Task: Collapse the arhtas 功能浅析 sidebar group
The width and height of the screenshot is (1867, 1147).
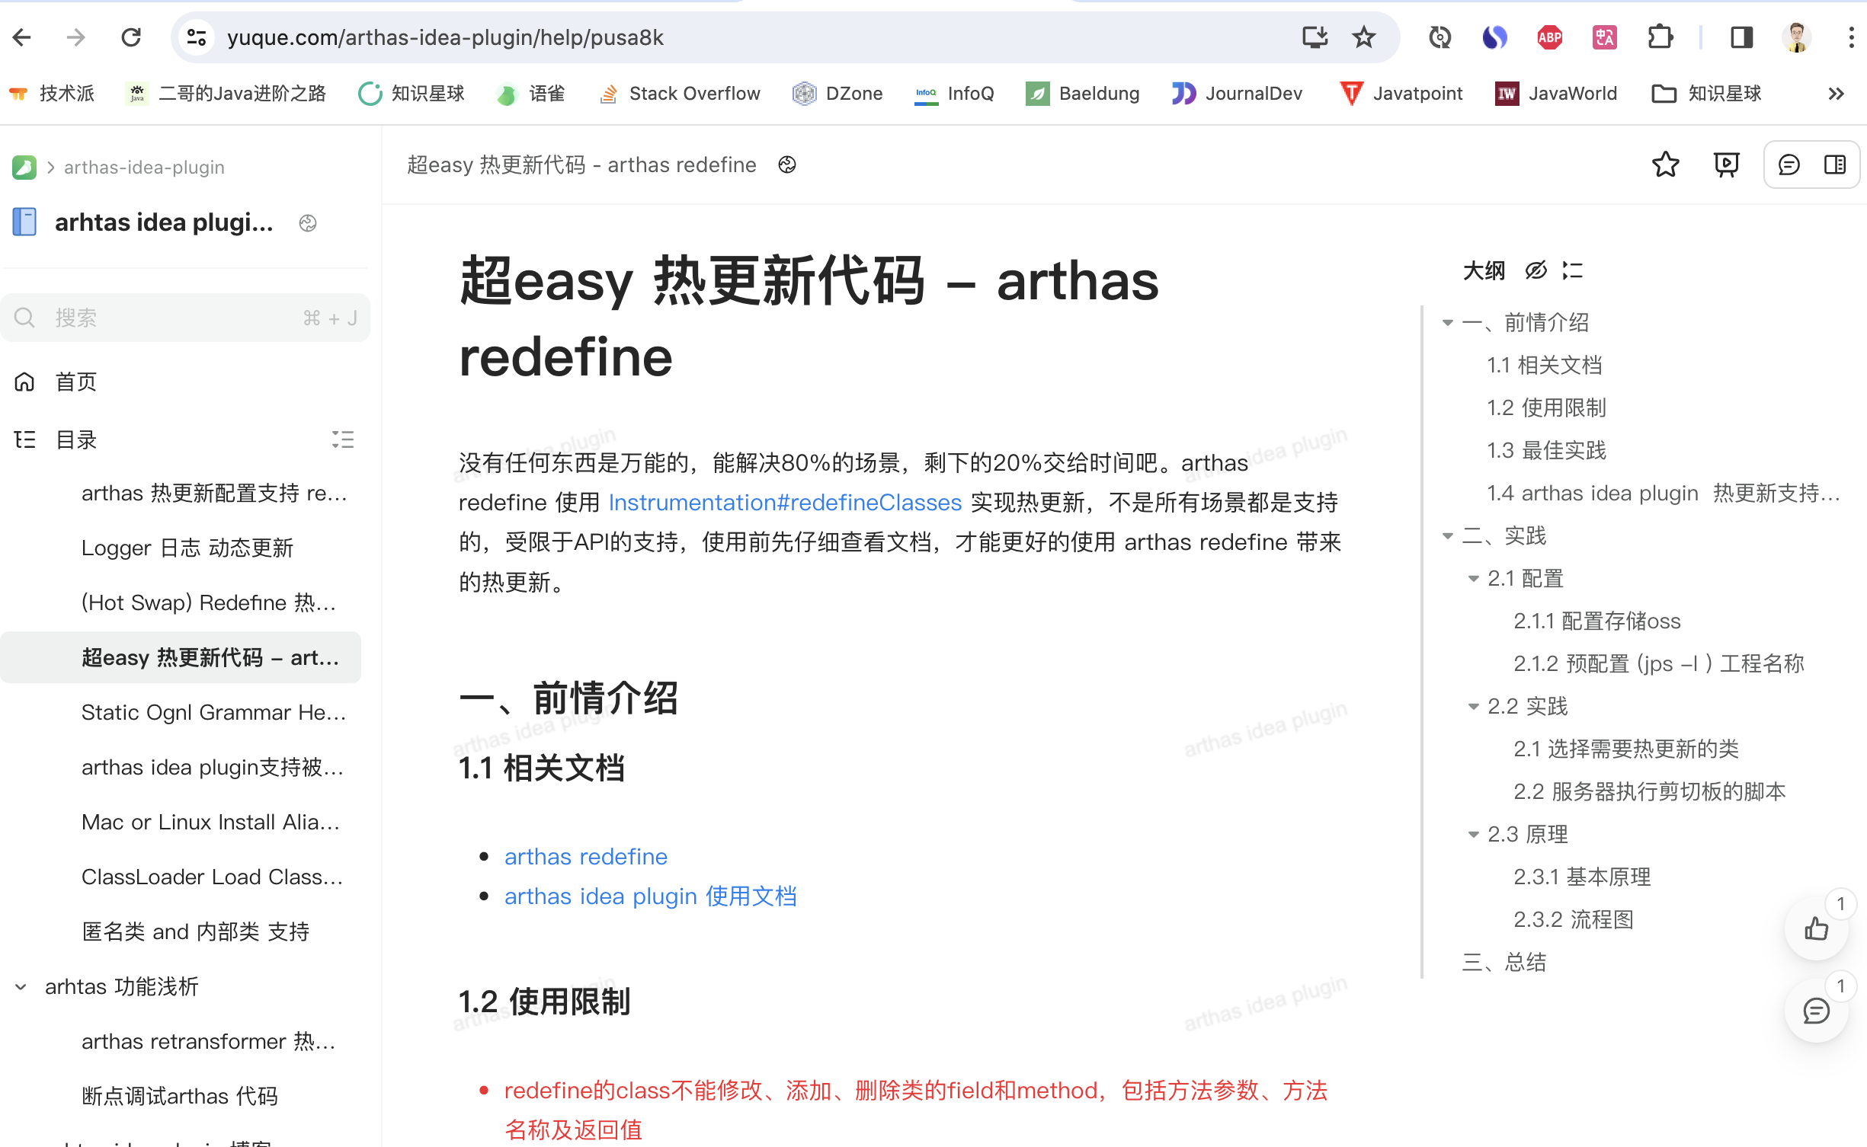Action: point(21,987)
